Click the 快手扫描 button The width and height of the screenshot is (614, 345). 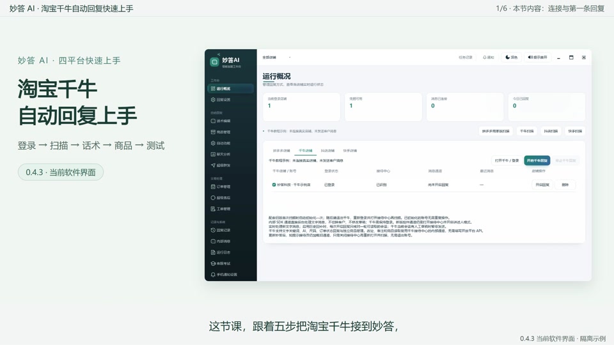tap(575, 131)
